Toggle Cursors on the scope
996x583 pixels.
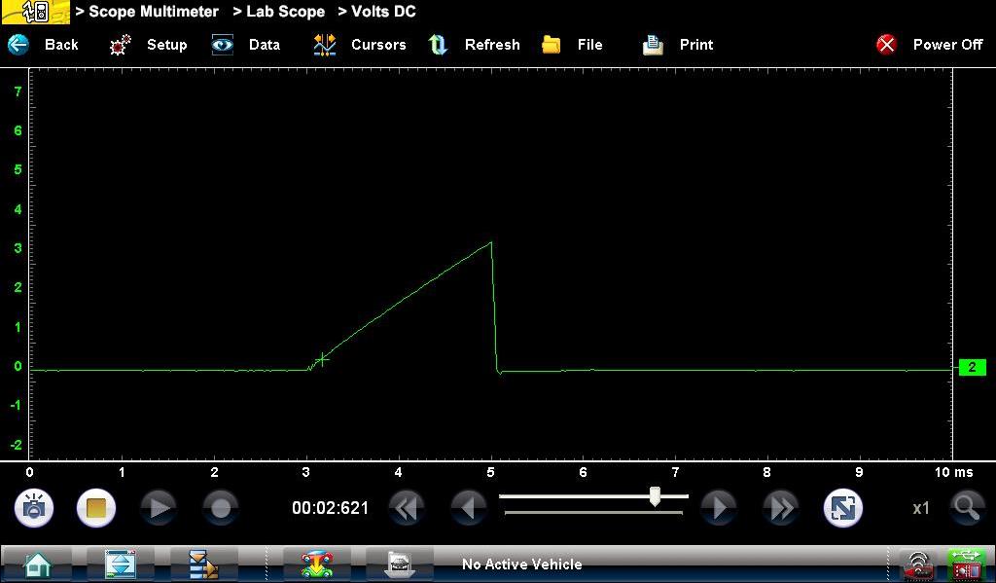click(x=324, y=45)
